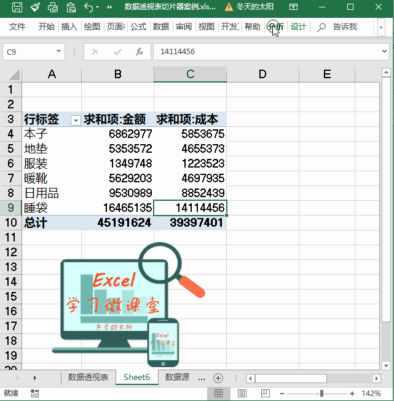Go to the 审阅 tab

(x=184, y=26)
